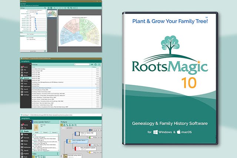Select the fan chart page thumbnail

(x=52, y=14)
